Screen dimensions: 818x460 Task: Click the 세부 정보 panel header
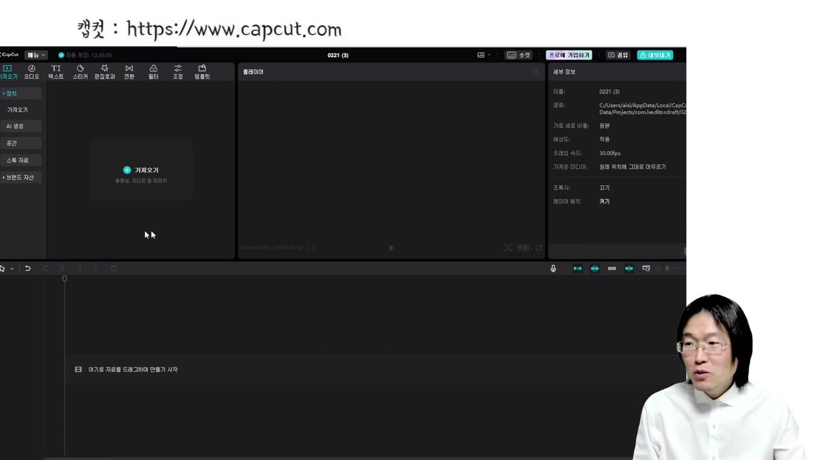[x=564, y=72]
